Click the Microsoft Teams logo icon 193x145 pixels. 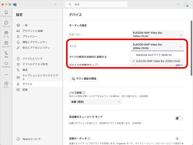pos(15,5)
